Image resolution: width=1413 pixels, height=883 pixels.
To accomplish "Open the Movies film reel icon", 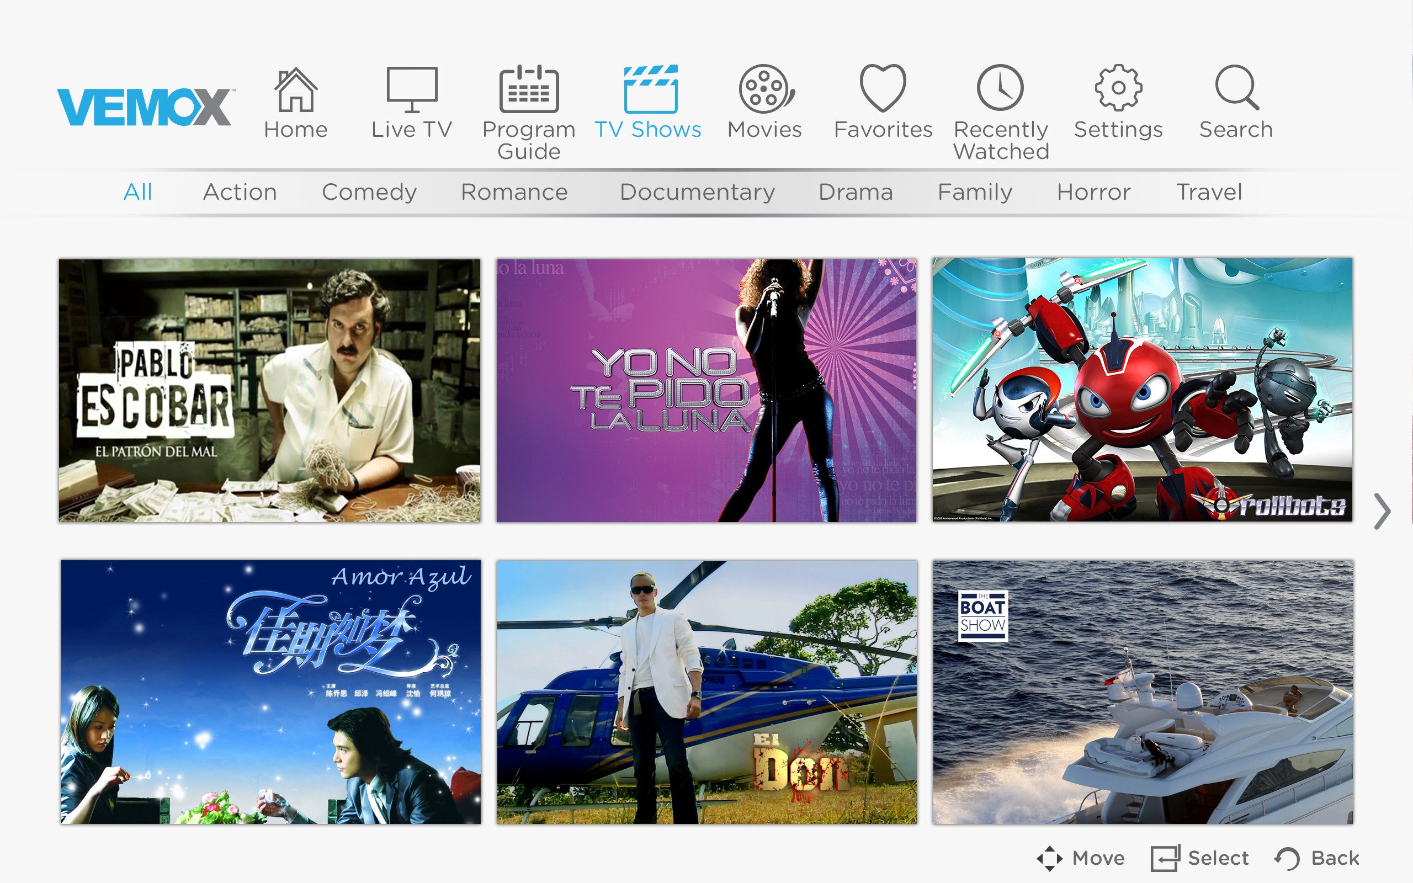I will [766, 89].
